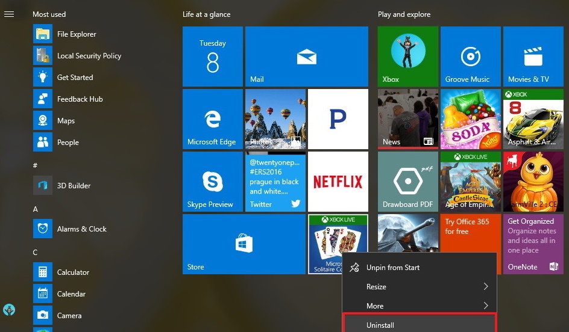This screenshot has width=569, height=332.
Task: Open the hamburger menu icon
Action: pos(9,14)
